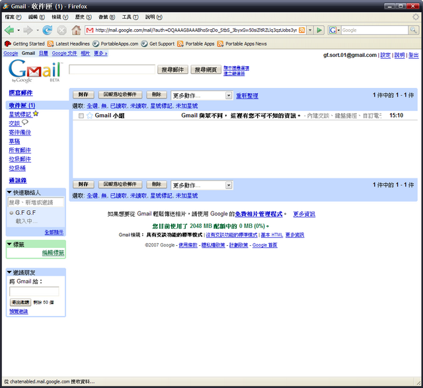Open the Portable Apps News bookmark
This screenshot has width=423, height=388.
242,44
